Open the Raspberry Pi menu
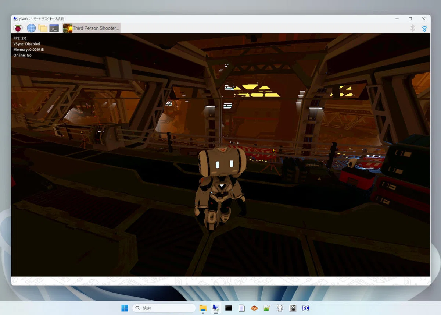Image resolution: width=441 pixels, height=315 pixels. pos(18,28)
